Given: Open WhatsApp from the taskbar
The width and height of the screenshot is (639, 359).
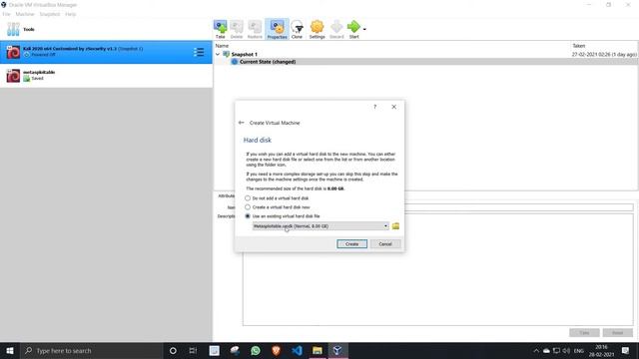Looking at the screenshot, I should (x=256, y=350).
